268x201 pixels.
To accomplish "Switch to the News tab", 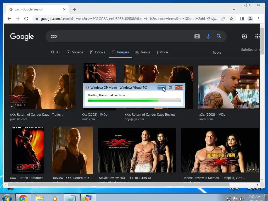I will coord(143,52).
